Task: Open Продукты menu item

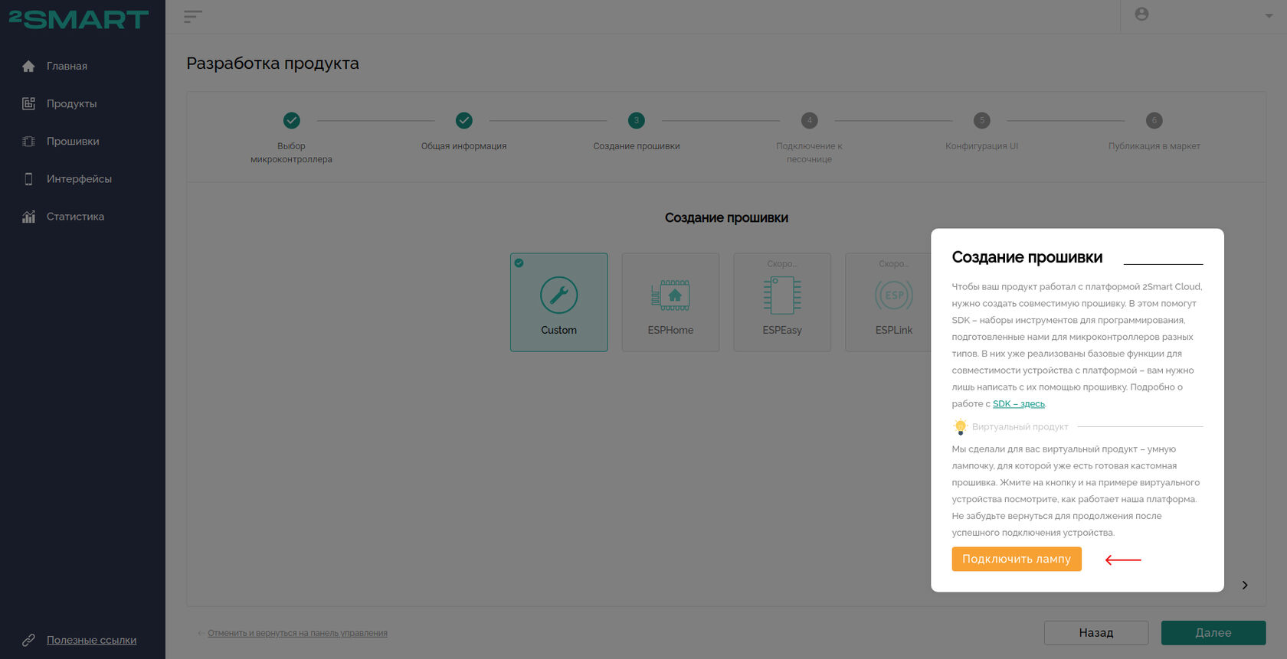Action: click(x=71, y=104)
